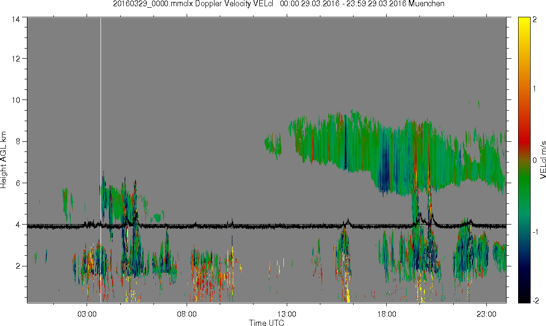The image size is (546, 326).
Task: Click the black horizontal trace at 4 km
Action: (x=267, y=226)
